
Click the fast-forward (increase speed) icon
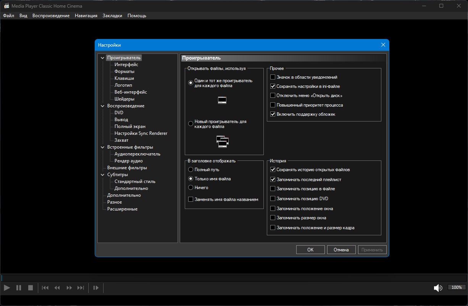click(x=69, y=288)
